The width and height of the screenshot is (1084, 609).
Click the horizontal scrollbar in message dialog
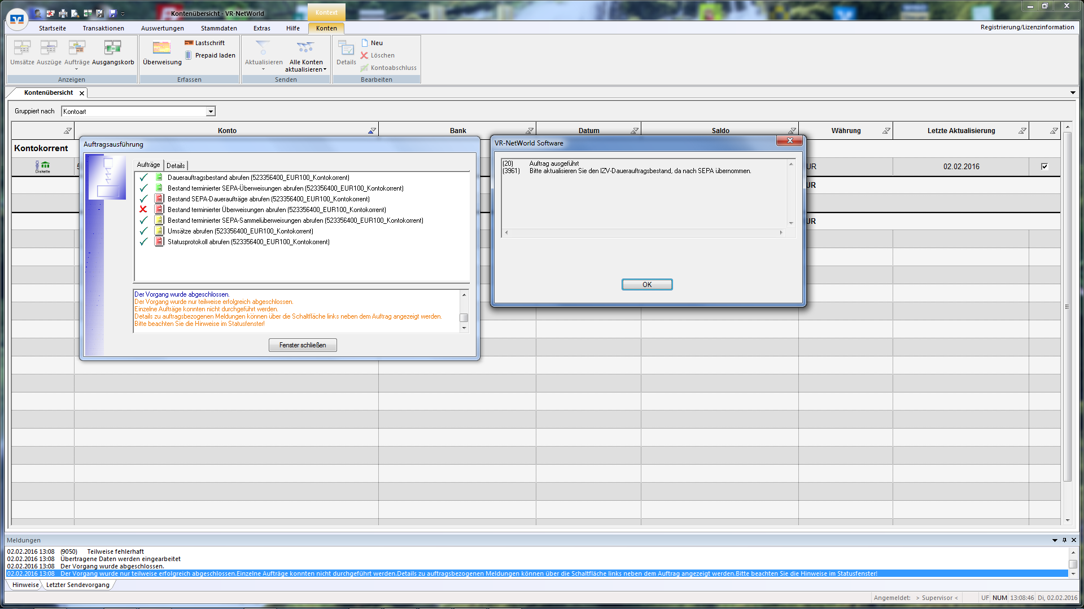pos(644,232)
